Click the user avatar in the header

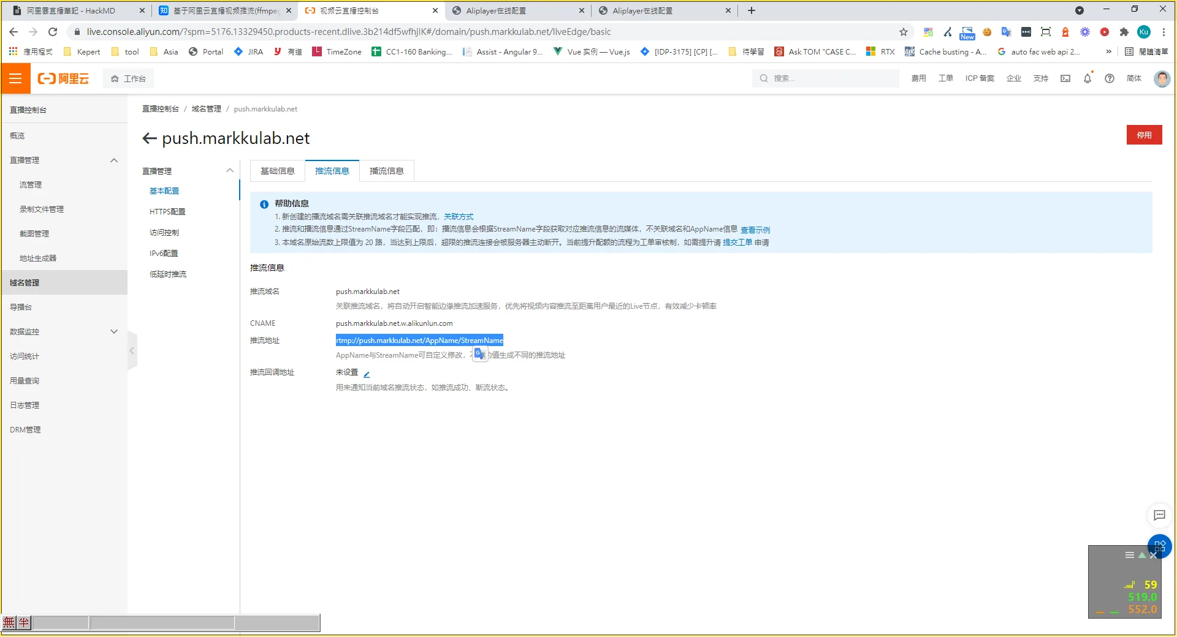tap(1161, 78)
